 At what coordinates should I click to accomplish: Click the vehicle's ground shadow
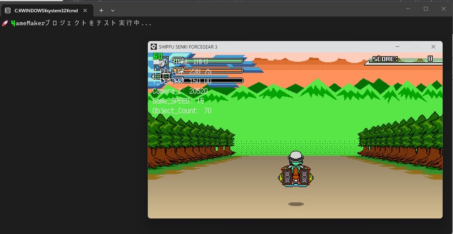tap(296, 204)
